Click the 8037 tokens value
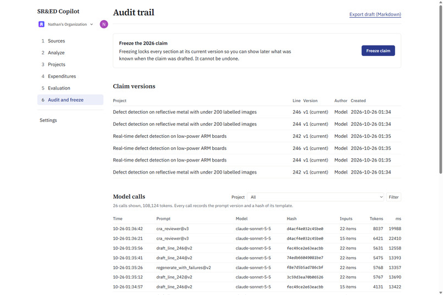This screenshot has width=443, height=295. point(378,229)
